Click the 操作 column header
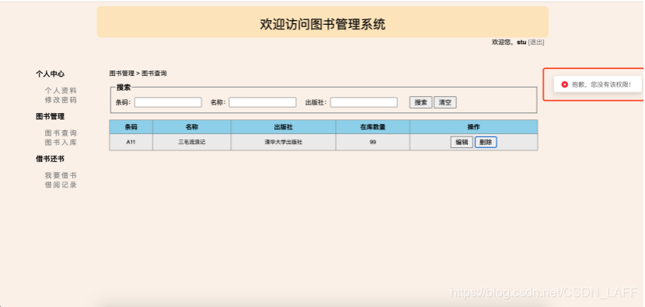 pyautogui.click(x=474, y=127)
